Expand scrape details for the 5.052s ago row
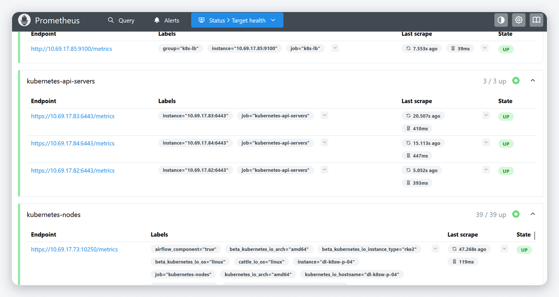The height and width of the screenshot is (297, 559). click(x=486, y=170)
